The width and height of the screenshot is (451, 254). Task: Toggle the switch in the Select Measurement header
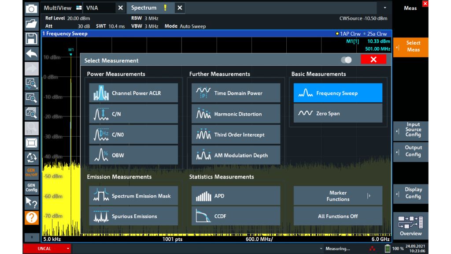(346, 60)
